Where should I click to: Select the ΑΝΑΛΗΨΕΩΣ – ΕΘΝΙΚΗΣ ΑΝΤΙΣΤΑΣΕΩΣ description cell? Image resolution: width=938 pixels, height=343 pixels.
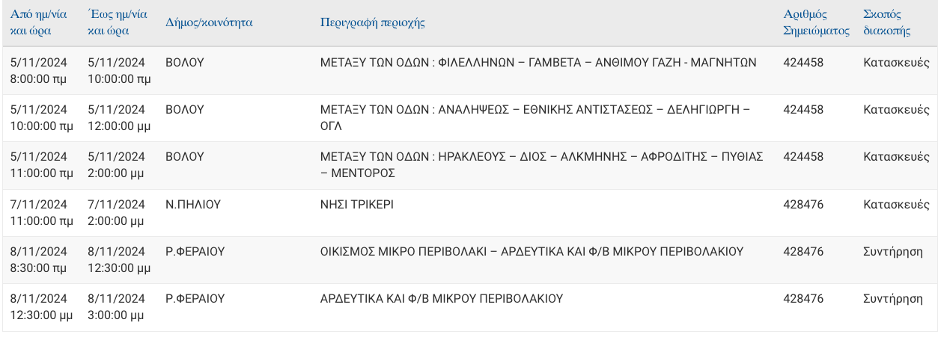tap(535, 117)
